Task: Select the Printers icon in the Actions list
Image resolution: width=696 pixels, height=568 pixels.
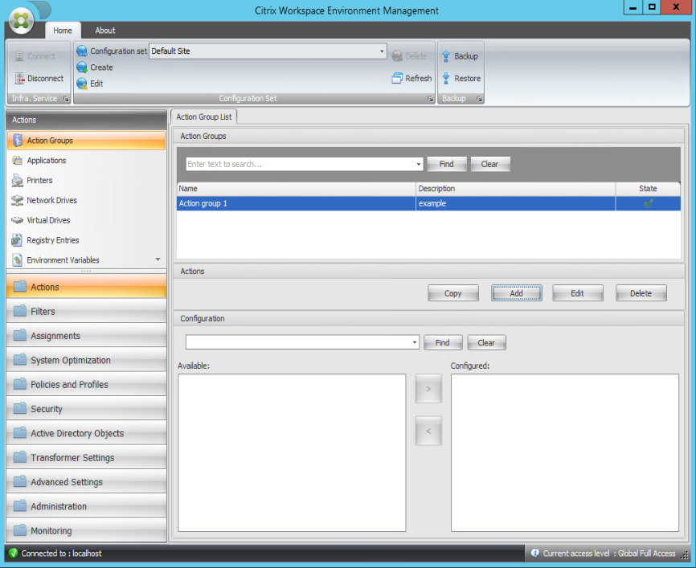Action: tap(18, 181)
